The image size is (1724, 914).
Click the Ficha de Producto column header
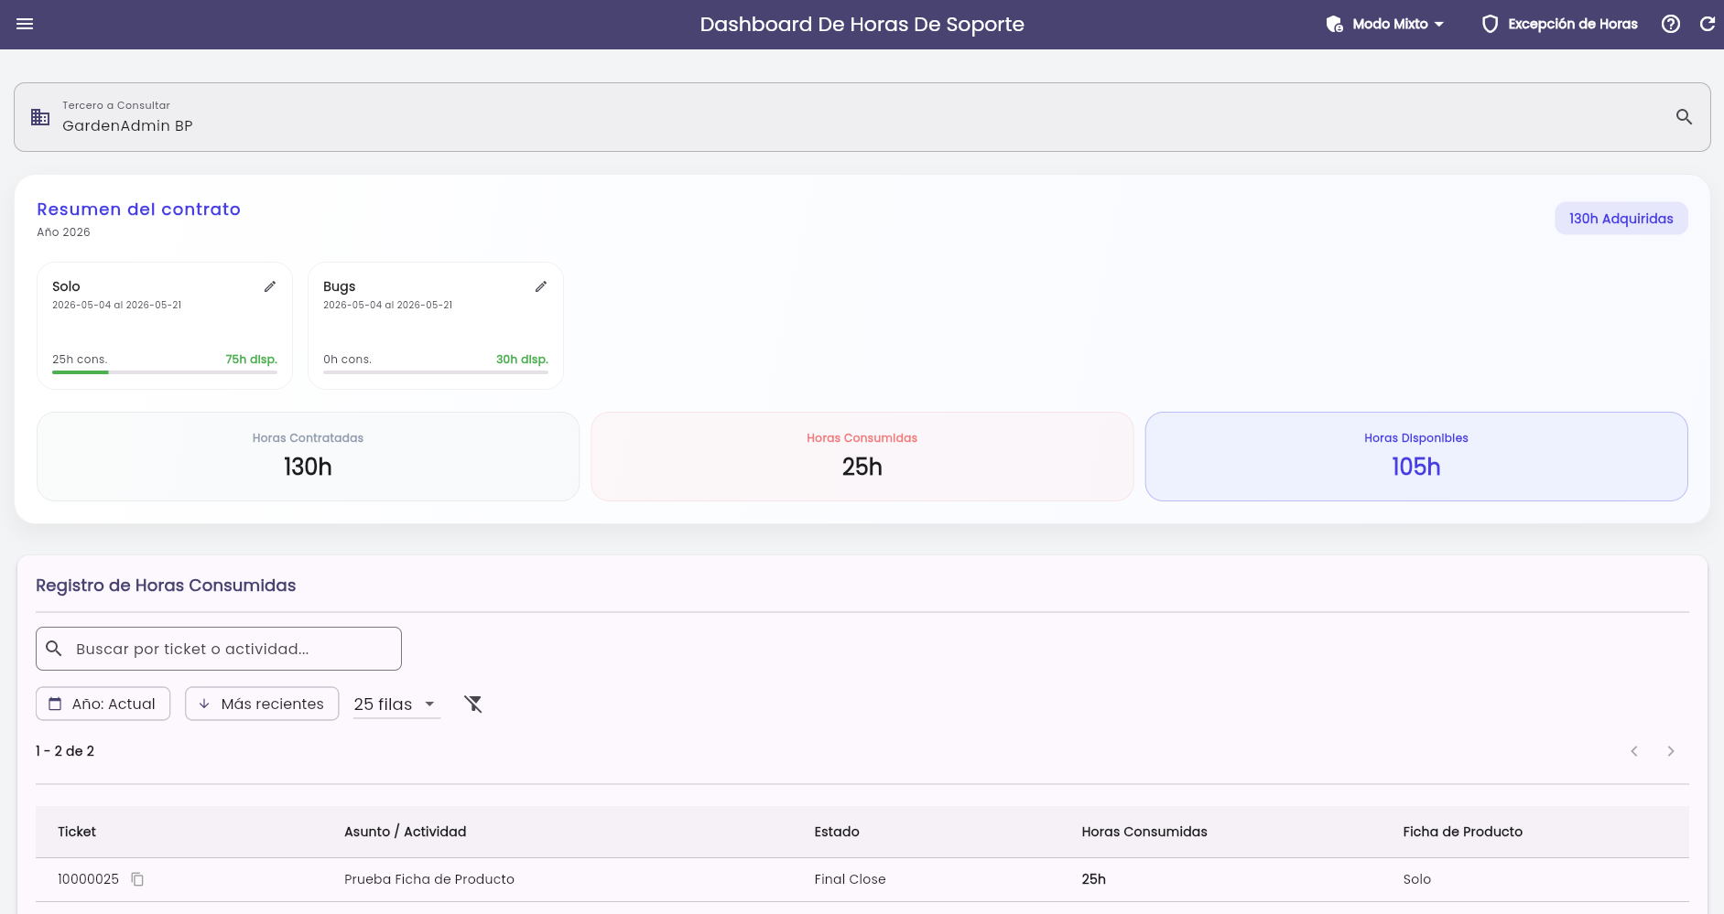[x=1462, y=832]
